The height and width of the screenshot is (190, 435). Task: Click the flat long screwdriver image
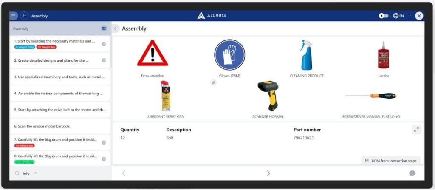371,96
